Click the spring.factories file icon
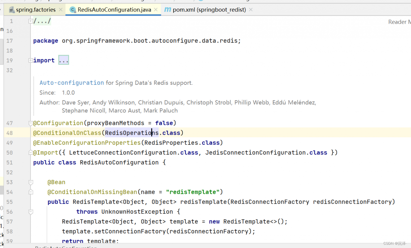Screen dimensions: 411x248 coord(12,10)
